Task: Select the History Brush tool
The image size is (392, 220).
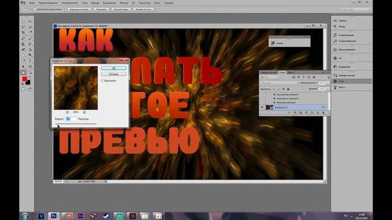Action: tap(30, 44)
